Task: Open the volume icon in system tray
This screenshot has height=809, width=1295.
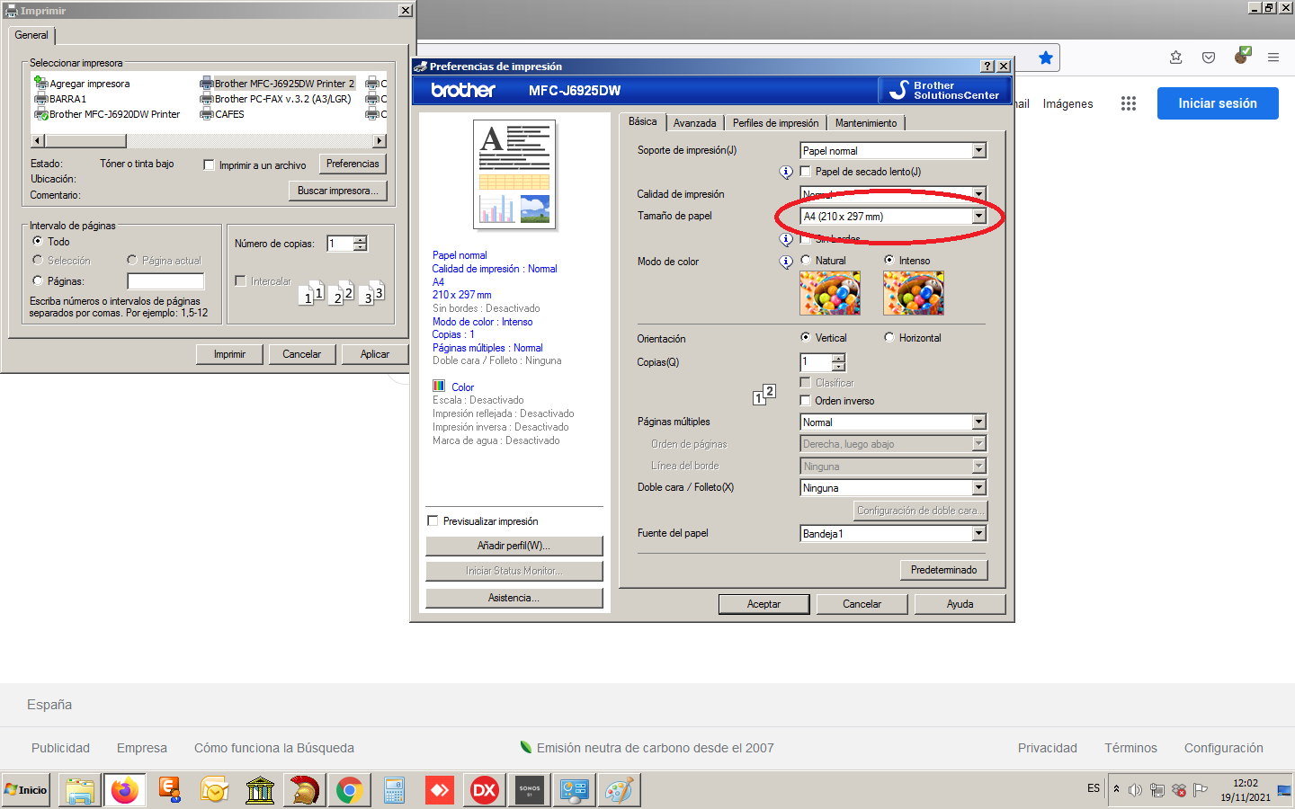Action: [x=1135, y=790]
